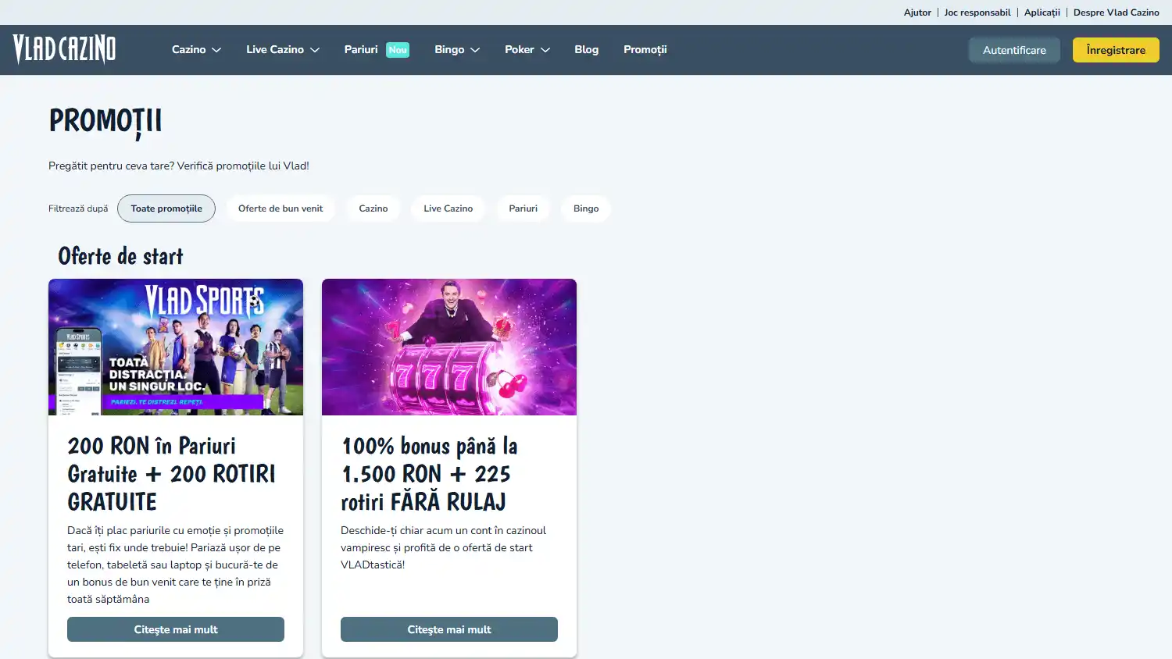1172x659 pixels.
Task: Click the Oferte de start heading
Action: (x=120, y=256)
